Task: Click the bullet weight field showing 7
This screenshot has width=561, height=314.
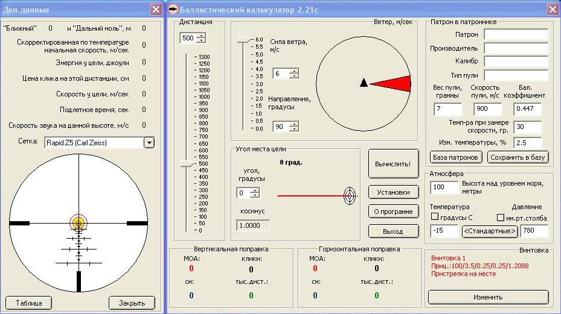Action: point(448,109)
